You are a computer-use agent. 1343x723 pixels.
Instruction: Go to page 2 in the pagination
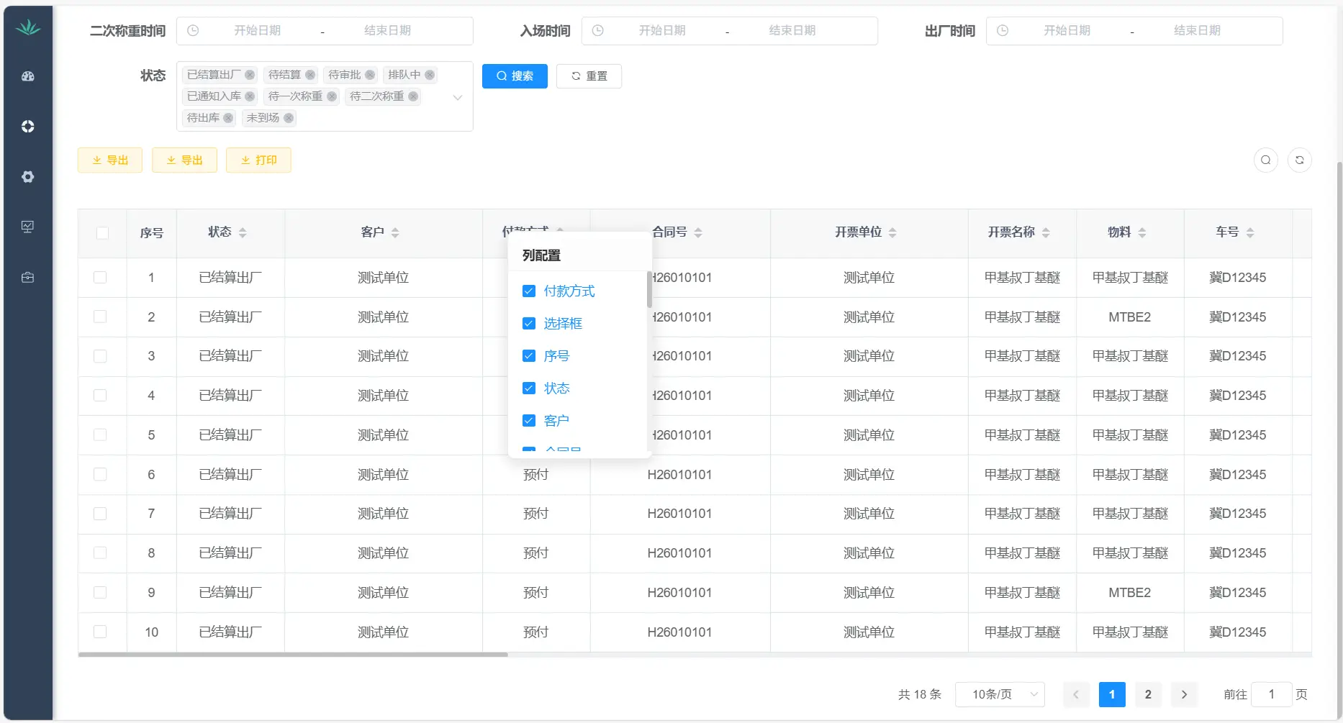pyautogui.click(x=1148, y=694)
